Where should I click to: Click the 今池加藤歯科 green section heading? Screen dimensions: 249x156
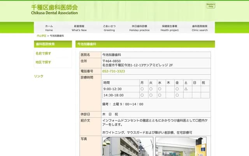(145, 44)
